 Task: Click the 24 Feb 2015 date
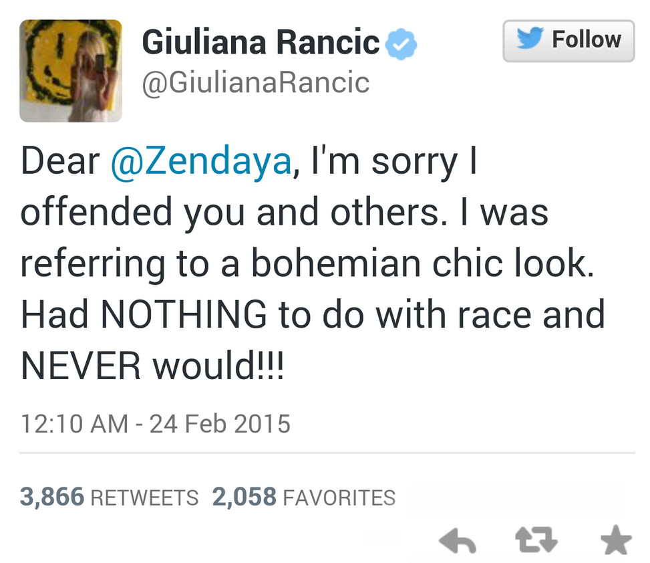click(220, 423)
